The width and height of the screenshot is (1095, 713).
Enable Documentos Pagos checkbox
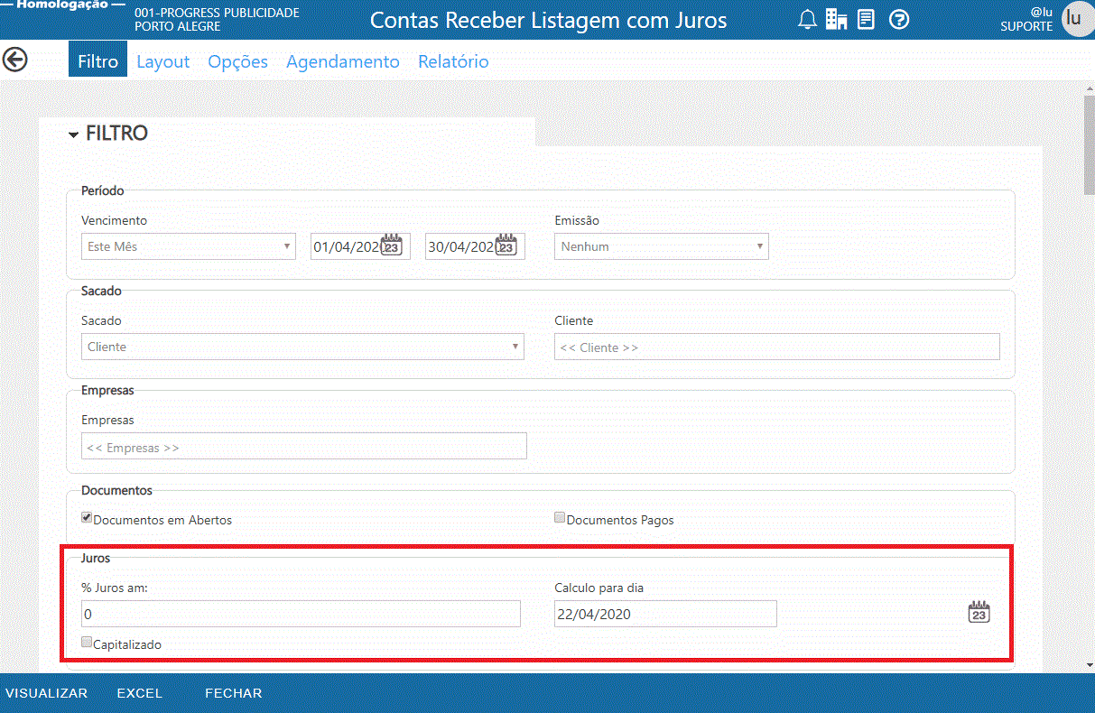[x=560, y=518]
